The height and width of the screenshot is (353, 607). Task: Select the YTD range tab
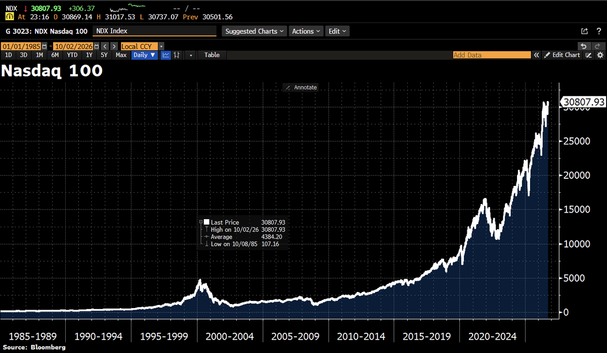72,55
